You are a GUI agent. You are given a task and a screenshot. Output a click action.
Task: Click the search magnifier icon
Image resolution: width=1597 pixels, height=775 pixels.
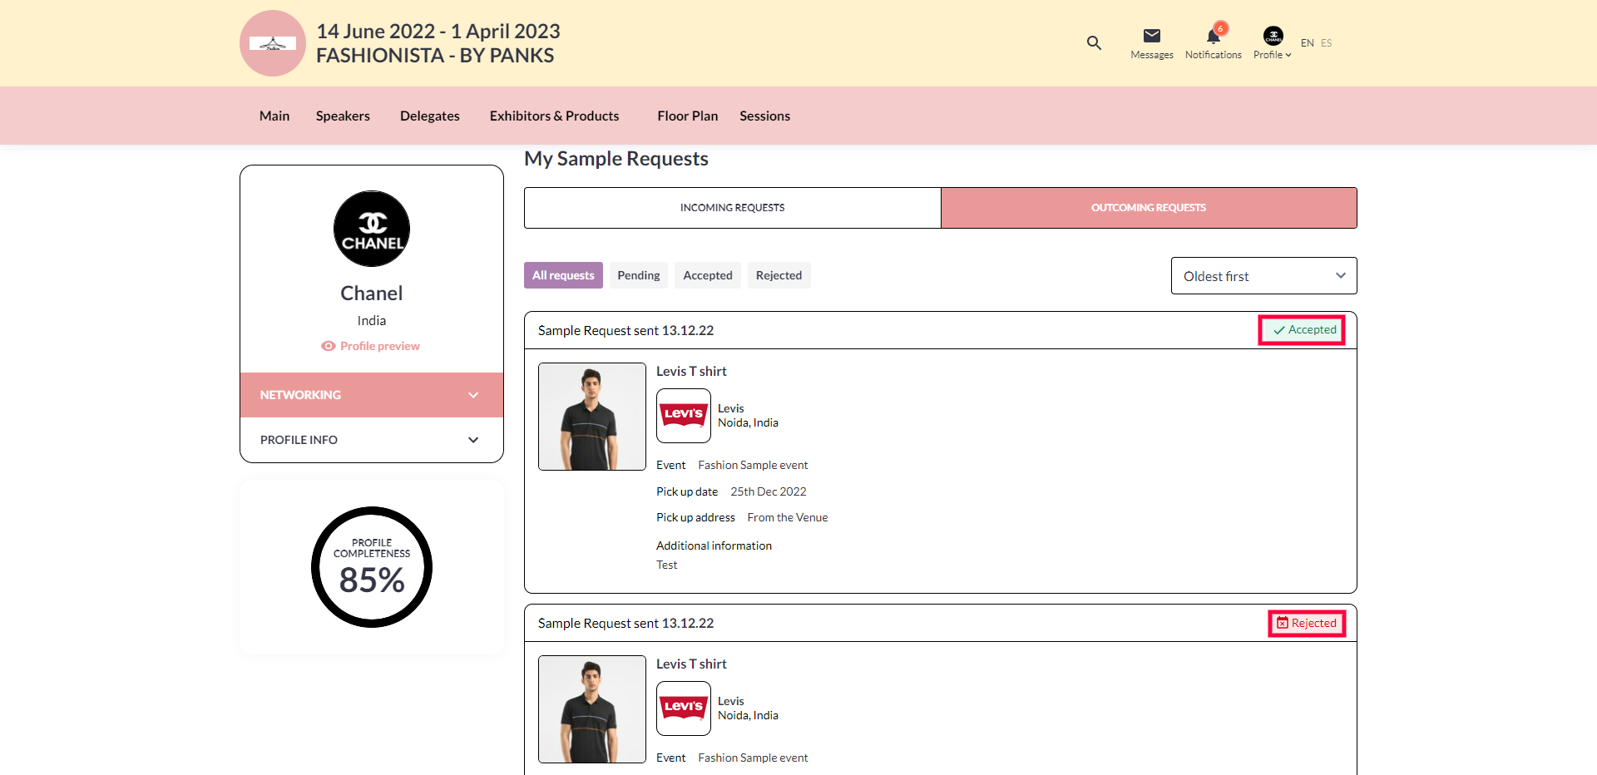click(1094, 42)
